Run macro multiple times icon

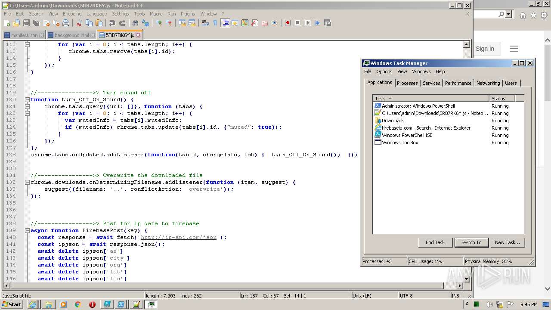[317, 23]
